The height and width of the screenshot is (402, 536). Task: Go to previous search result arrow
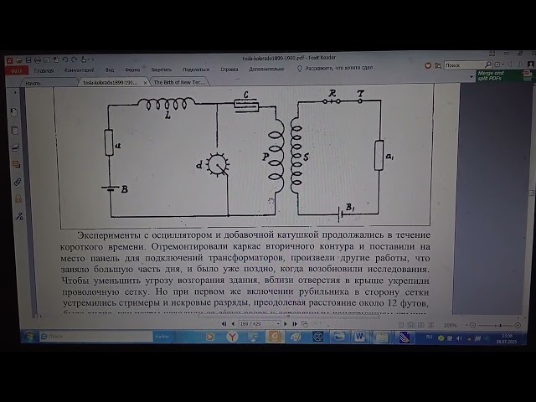point(510,64)
